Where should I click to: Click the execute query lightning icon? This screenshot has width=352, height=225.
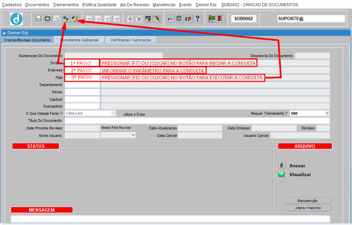[75, 19]
